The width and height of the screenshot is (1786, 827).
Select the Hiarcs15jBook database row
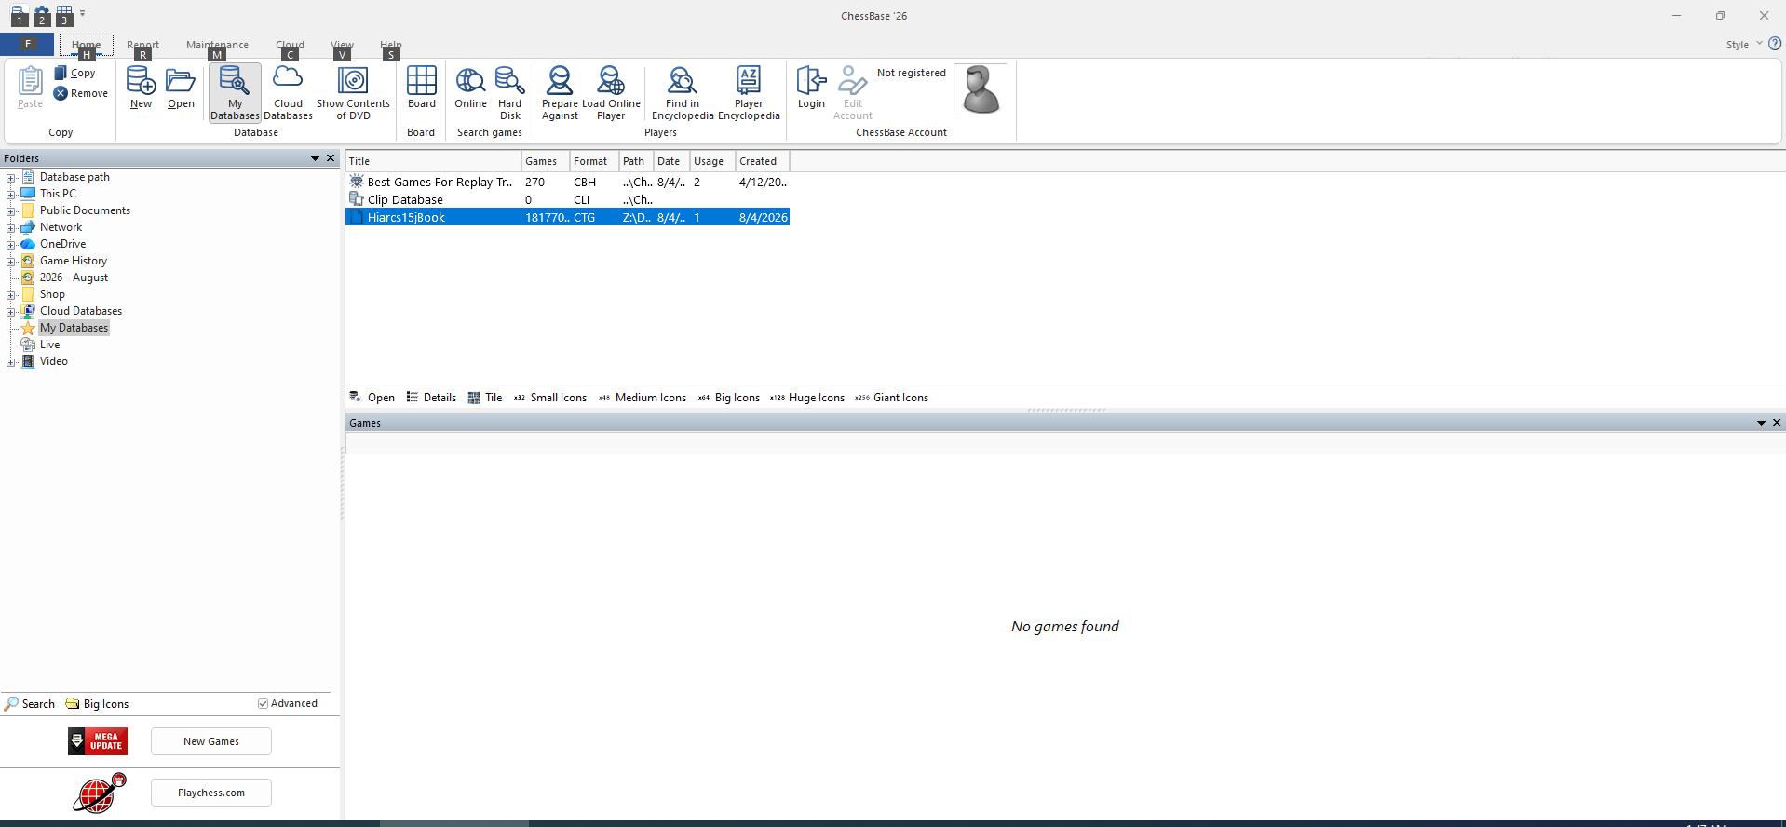click(x=568, y=217)
